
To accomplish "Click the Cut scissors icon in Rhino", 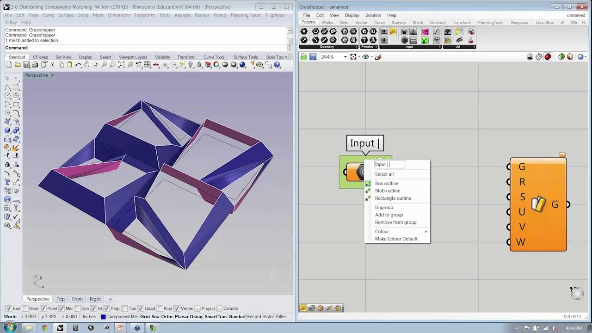I will click(52, 65).
